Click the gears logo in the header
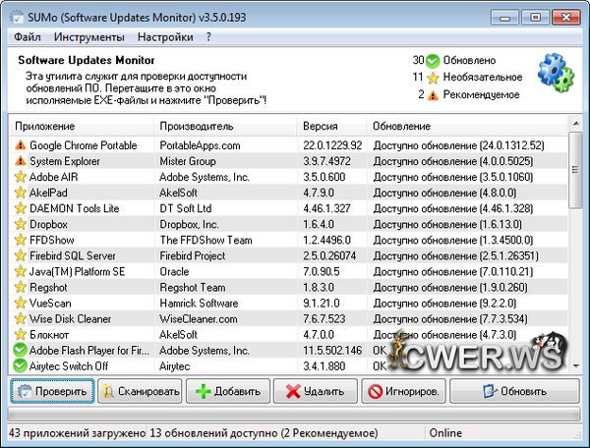The height and width of the screenshot is (448, 590). 556,74
